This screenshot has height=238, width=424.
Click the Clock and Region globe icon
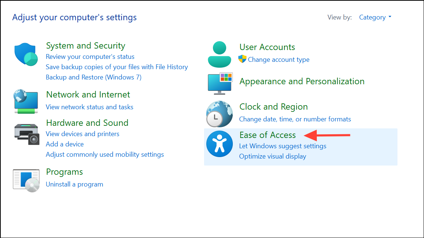point(219,114)
